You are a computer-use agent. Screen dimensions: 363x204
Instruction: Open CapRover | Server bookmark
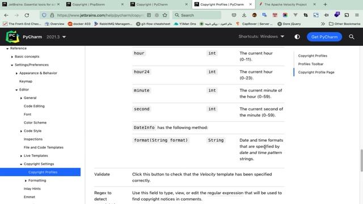(255, 24)
